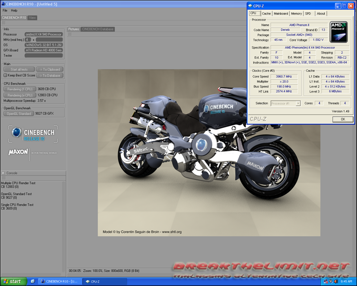Open the Memory tab in CPU-Z
357x286 pixels.
296,14
